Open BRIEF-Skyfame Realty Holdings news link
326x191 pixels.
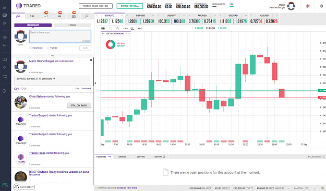[59, 173]
